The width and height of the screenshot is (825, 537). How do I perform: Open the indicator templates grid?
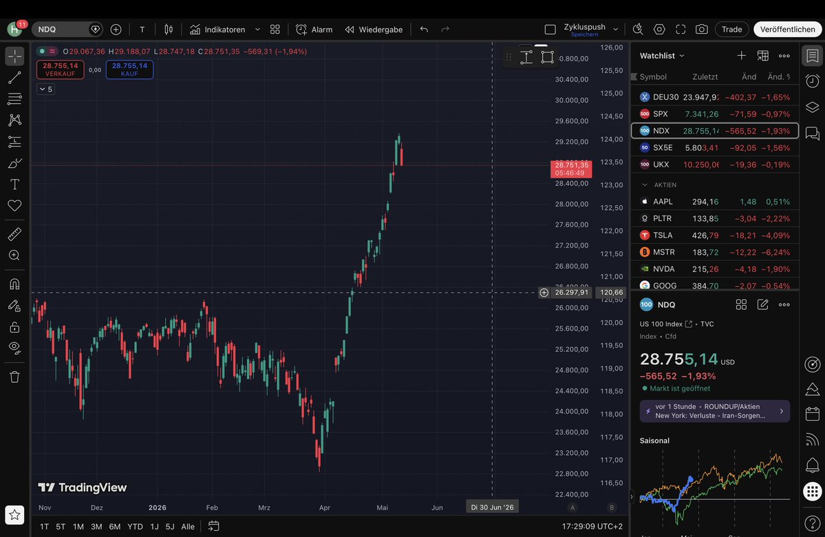[275, 30]
